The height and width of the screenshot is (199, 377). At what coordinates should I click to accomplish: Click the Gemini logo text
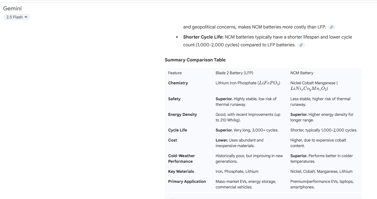tap(12, 9)
